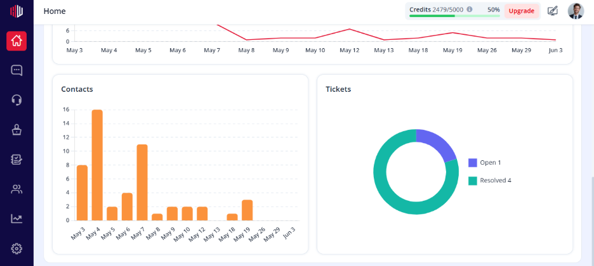Open the chat messages sidebar icon
The width and height of the screenshot is (594, 266).
click(16, 70)
